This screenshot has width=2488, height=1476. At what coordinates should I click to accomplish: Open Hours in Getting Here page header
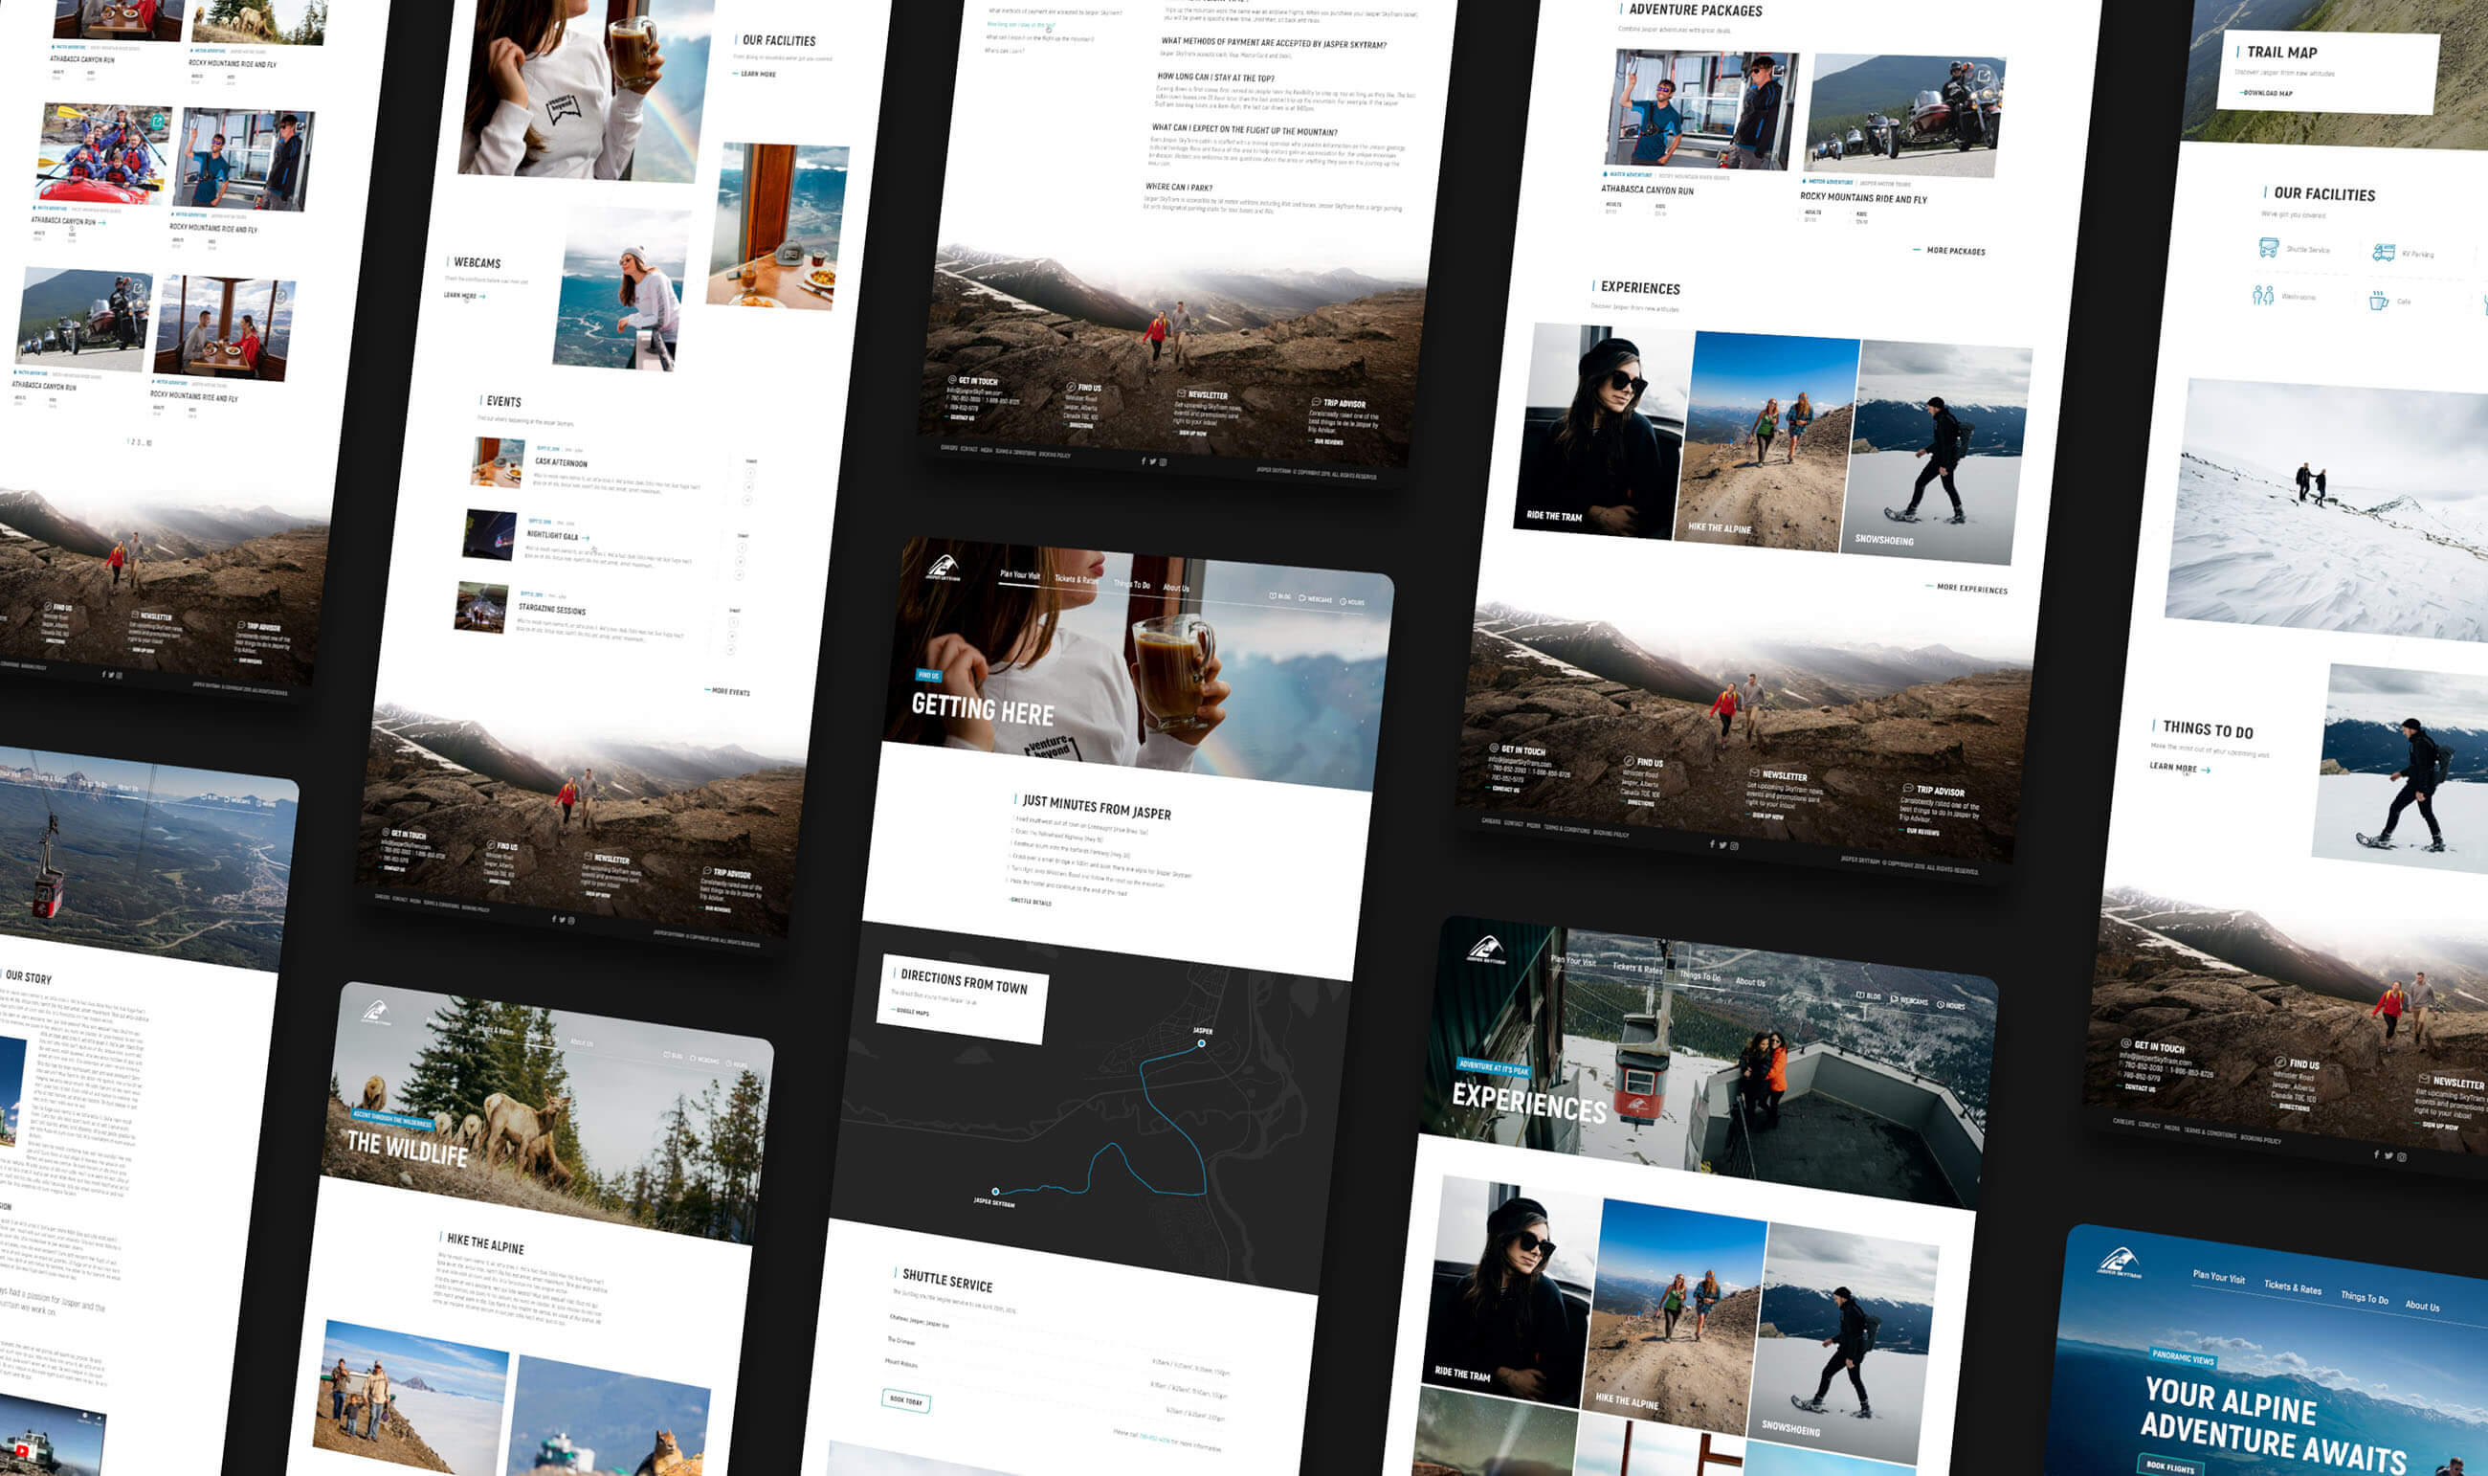[x=1352, y=603]
